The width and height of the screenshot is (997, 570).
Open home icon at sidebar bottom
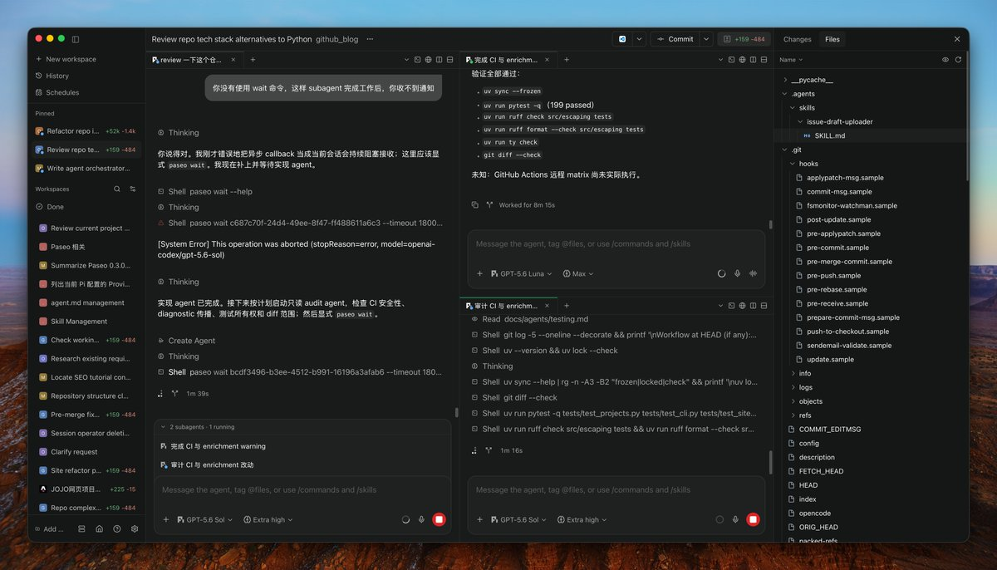[99, 528]
